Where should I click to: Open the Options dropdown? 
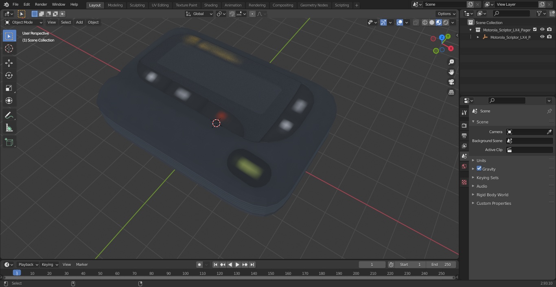[x=447, y=14]
